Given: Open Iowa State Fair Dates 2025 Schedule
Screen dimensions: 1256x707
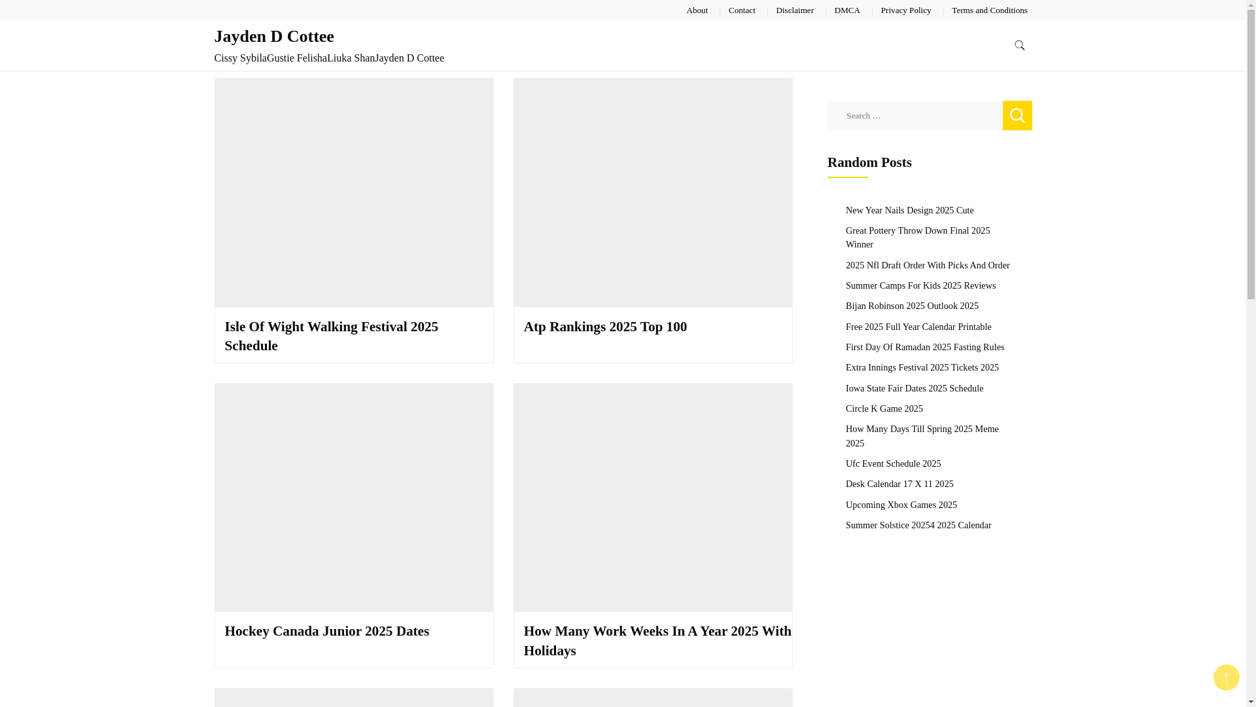Looking at the screenshot, I should coord(914,388).
